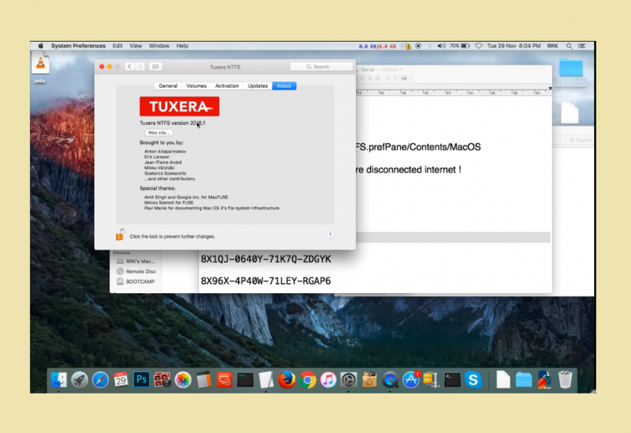Open Finder from the Dock
The image size is (631, 433).
(x=59, y=380)
